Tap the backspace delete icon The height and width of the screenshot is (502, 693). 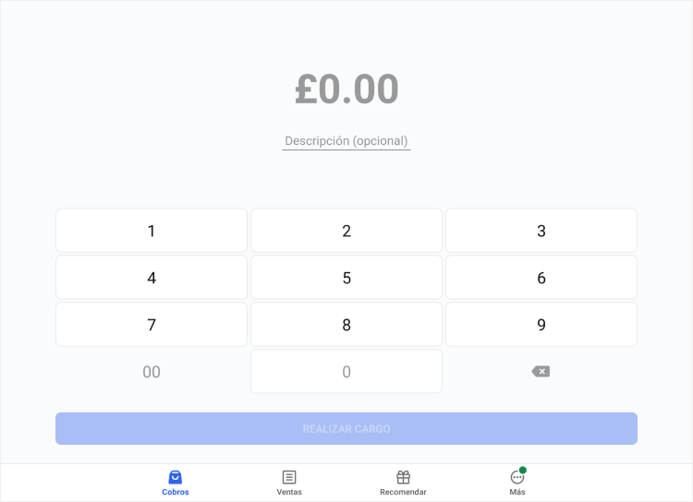click(541, 371)
